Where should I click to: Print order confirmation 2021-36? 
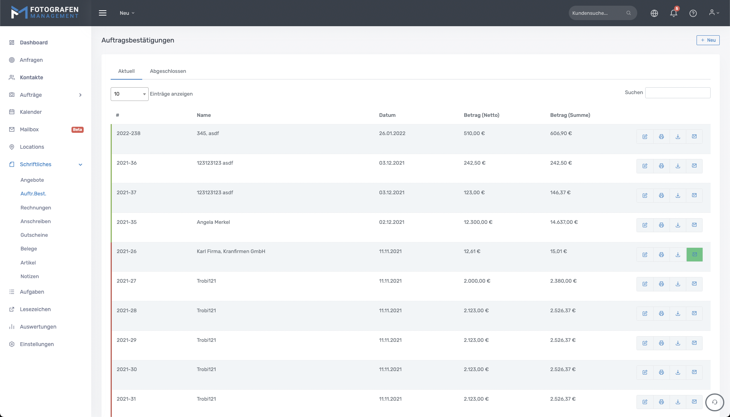[x=661, y=166]
